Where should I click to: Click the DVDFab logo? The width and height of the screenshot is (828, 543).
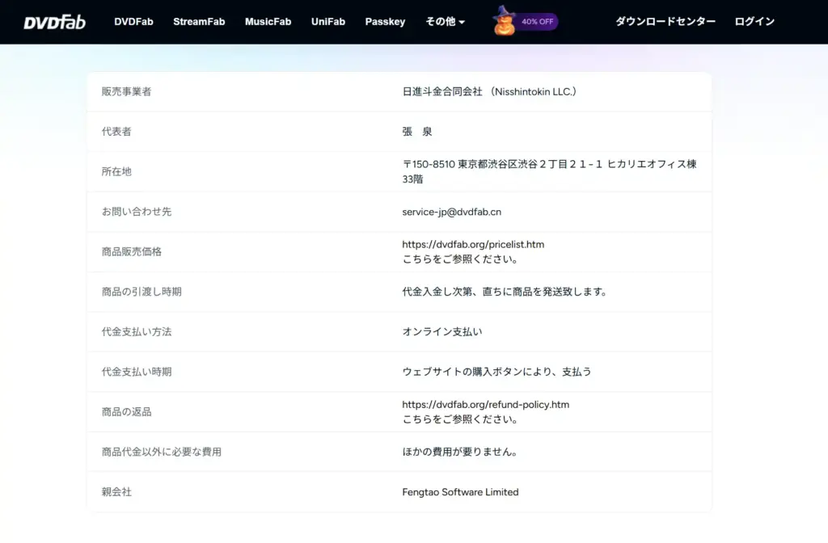(53, 22)
